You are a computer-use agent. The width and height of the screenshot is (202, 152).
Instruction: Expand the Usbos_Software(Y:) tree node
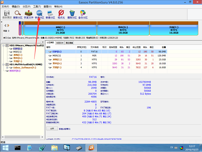pyautogui.click(x=7, y=68)
